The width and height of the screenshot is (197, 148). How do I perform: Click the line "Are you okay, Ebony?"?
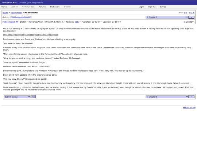coord(14,79)
